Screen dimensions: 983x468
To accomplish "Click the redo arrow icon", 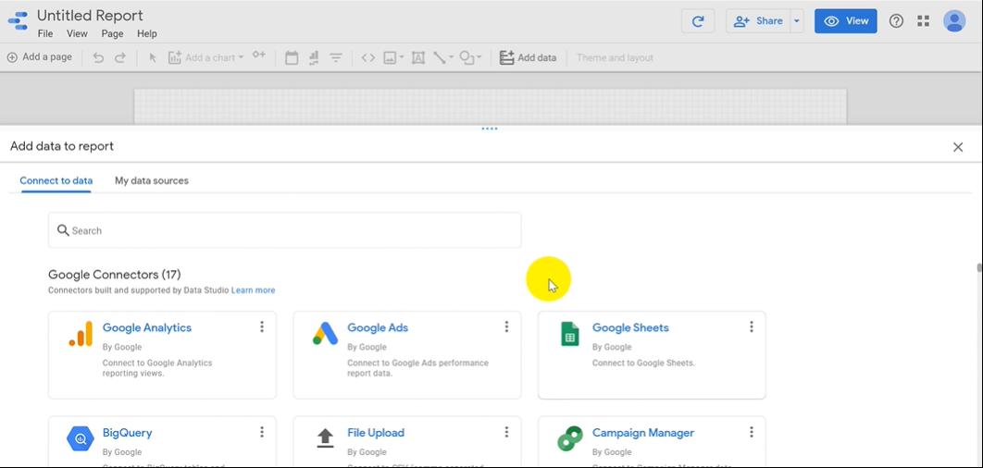I will pyautogui.click(x=119, y=57).
